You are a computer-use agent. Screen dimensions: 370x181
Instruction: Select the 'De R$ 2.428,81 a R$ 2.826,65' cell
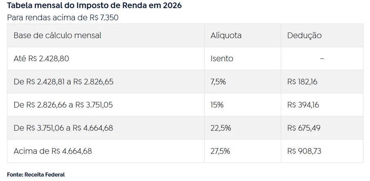[64, 82]
